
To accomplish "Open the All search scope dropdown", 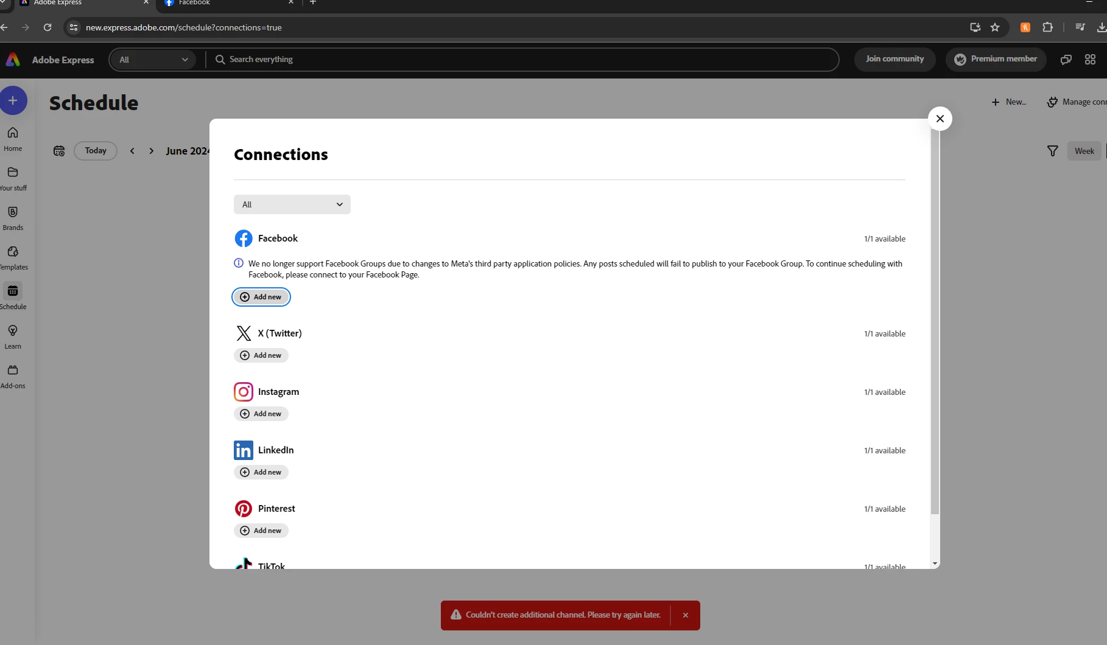I will 153,60.
